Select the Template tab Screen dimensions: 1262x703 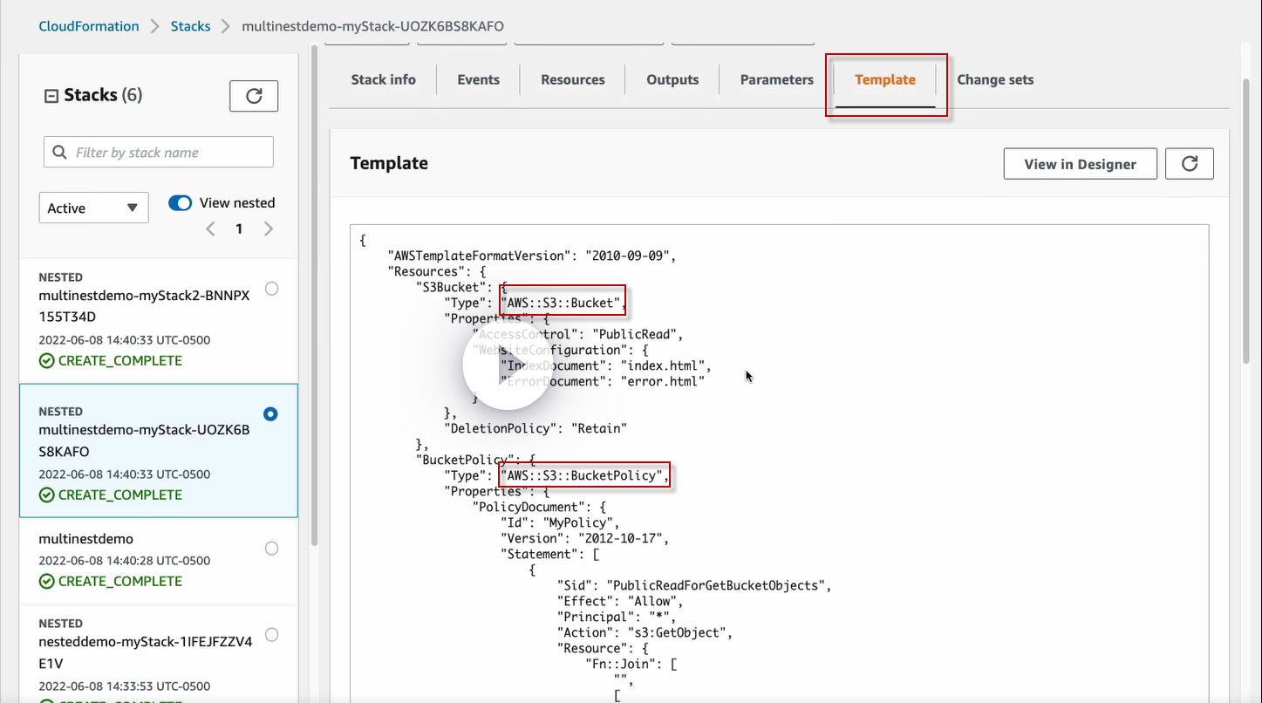pyautogui.click(x=885, y=79)
